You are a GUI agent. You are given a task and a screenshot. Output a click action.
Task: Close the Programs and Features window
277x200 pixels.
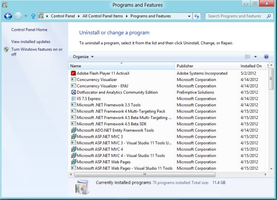[x=267, y=3]
